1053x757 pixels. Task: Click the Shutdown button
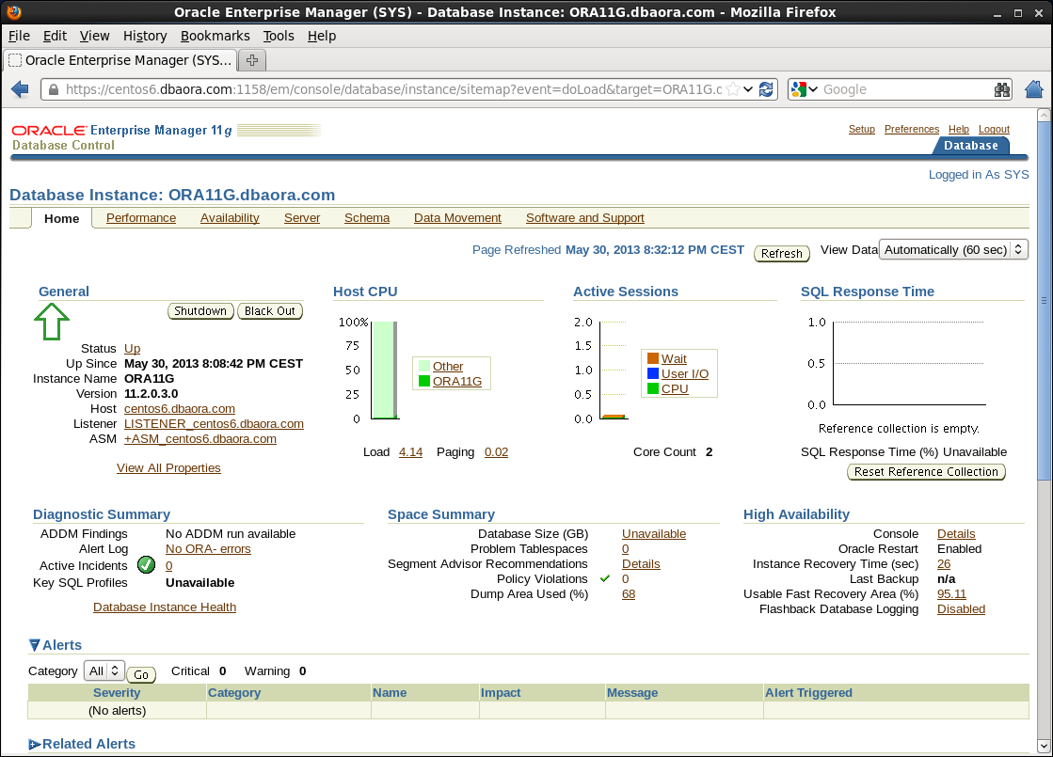(200, 310)
